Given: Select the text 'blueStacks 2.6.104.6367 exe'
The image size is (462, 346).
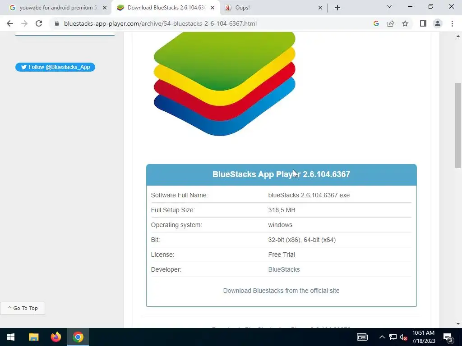Looking at the screenshot, I should [x=309, y=195].
